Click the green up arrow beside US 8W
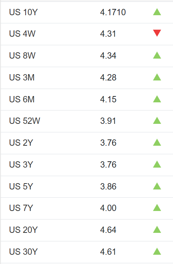 coord(157,55)
